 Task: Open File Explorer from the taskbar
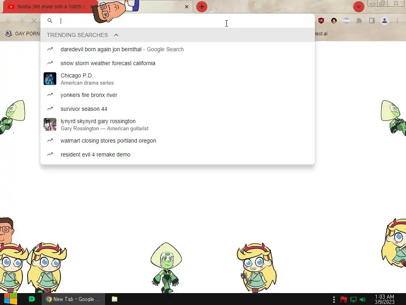tap(115, 299)
